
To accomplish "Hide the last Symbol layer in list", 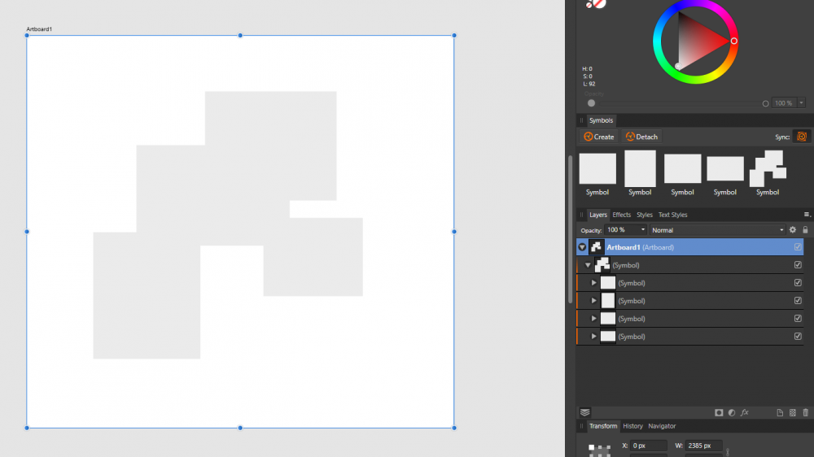I will [x=798, y=337].
